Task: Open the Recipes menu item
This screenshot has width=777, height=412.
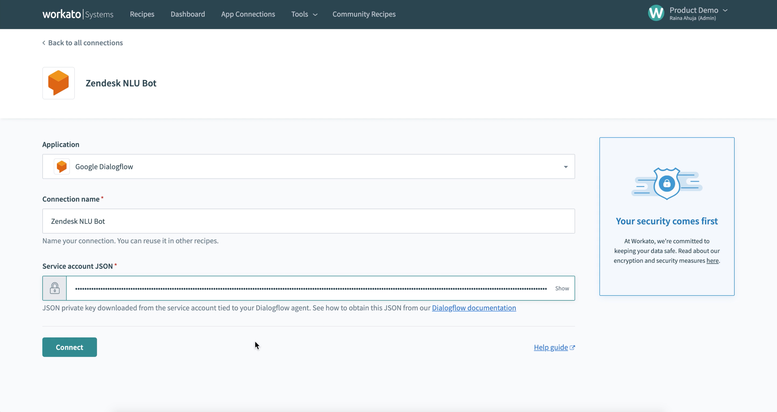Action: (x=142, y=14)
